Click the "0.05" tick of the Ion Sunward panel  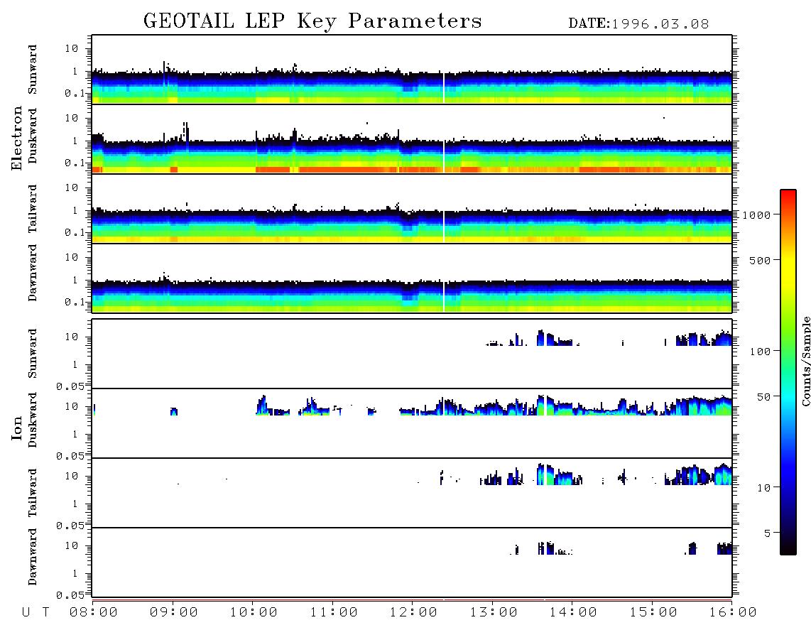point(70,386)
